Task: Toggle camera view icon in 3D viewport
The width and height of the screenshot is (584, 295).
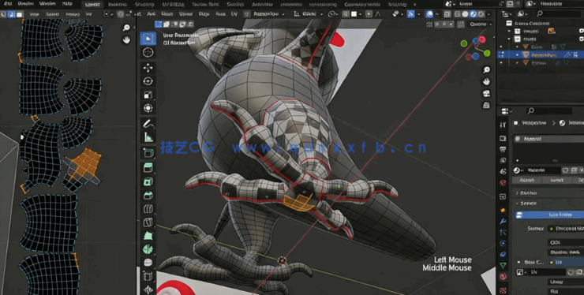Action: pyautogui.click(x=486, y=94)
